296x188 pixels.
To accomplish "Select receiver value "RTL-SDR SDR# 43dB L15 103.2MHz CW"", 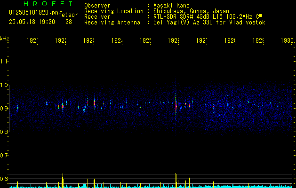I will (x=208, y=17).
